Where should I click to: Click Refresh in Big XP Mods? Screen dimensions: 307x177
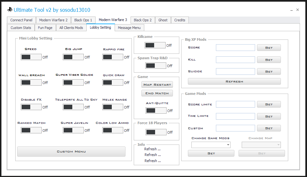point(234,81)
